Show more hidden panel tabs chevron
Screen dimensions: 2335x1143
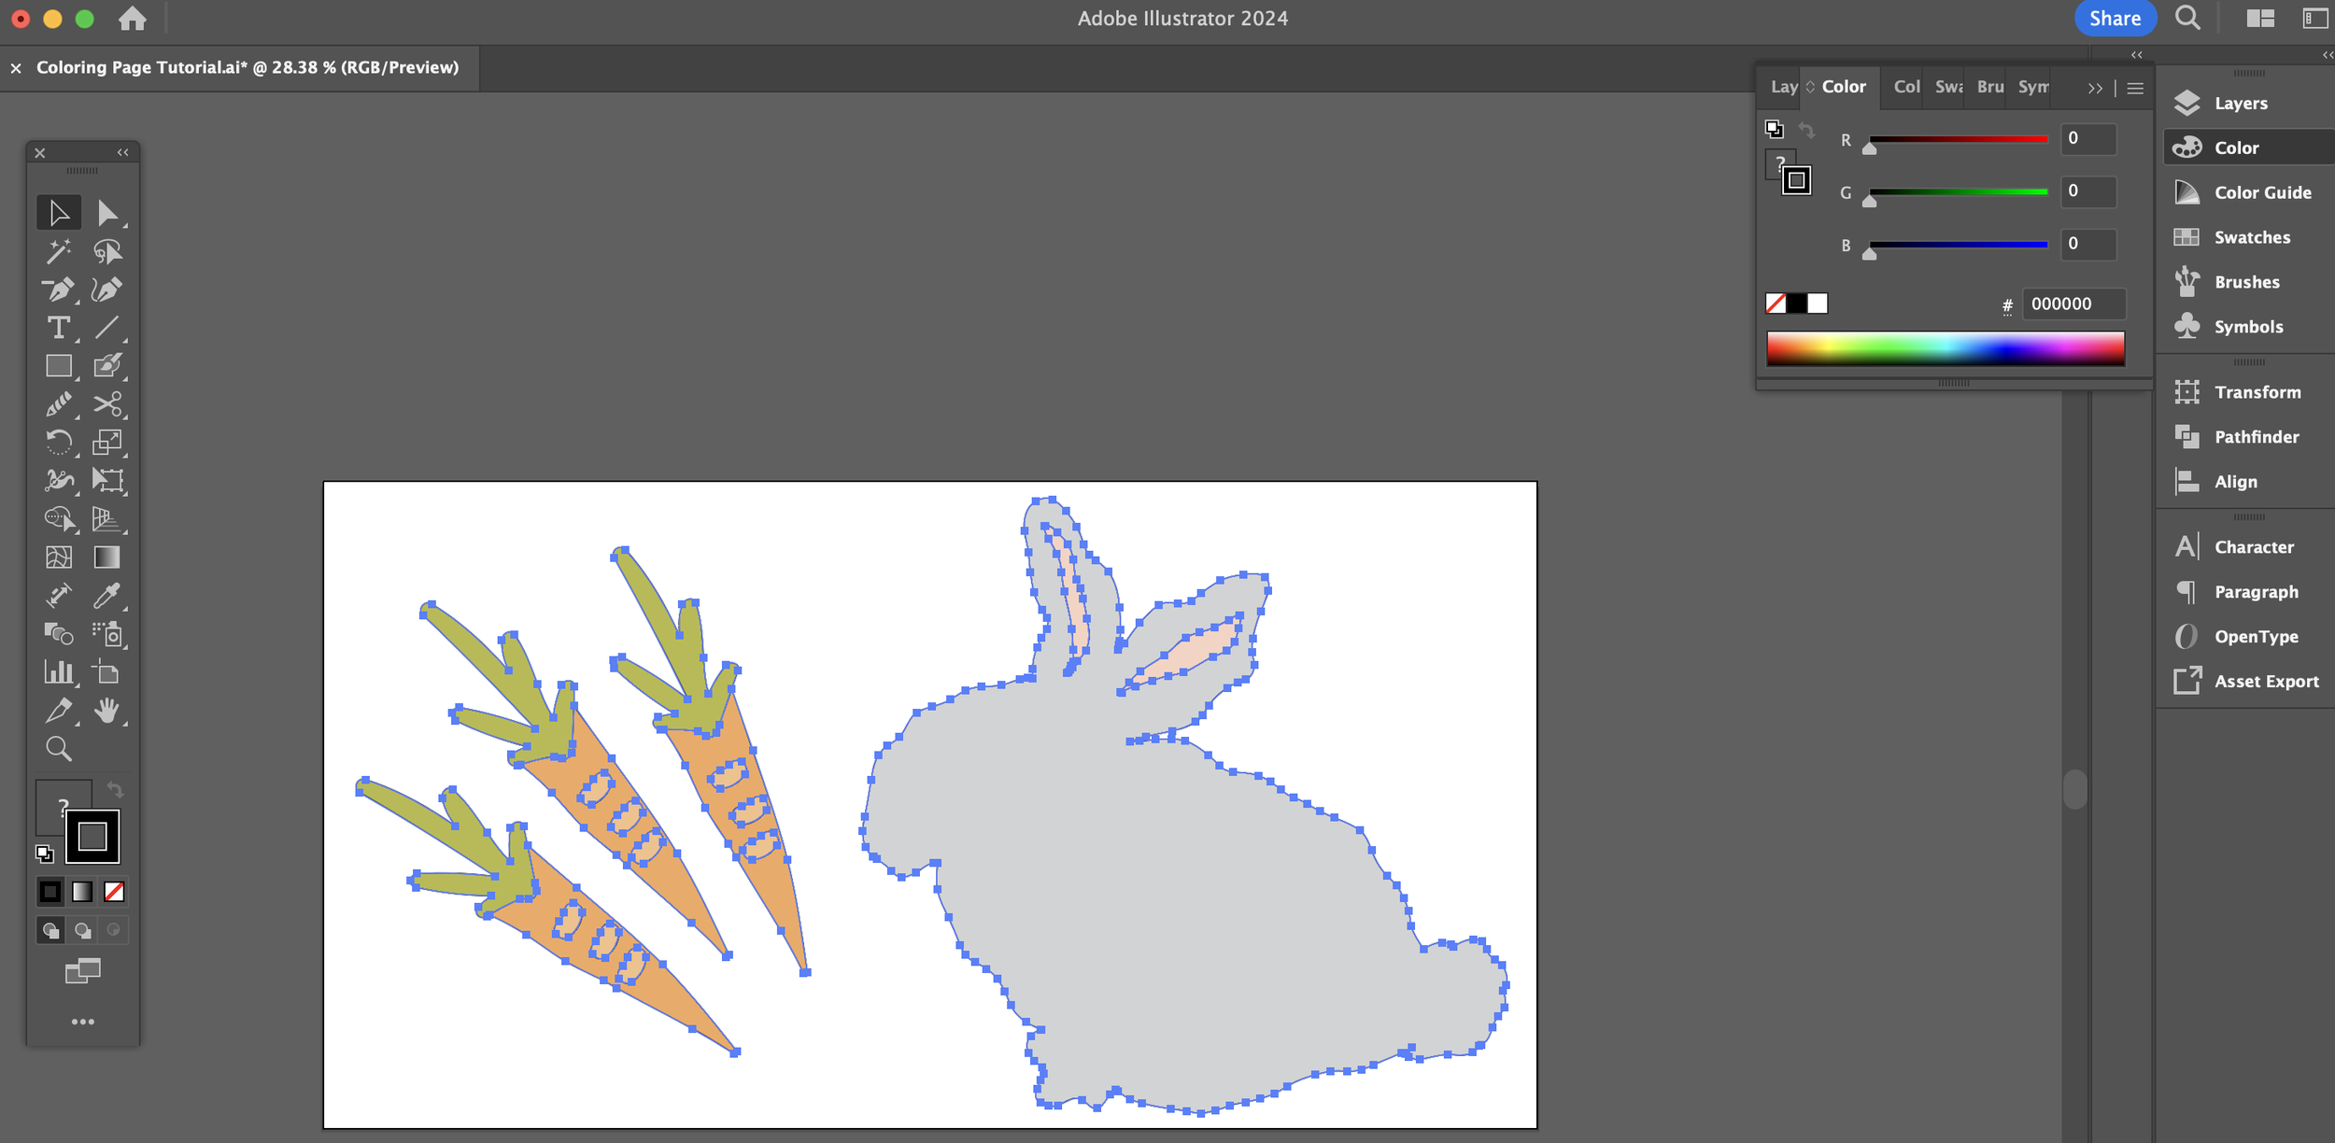2095,88
